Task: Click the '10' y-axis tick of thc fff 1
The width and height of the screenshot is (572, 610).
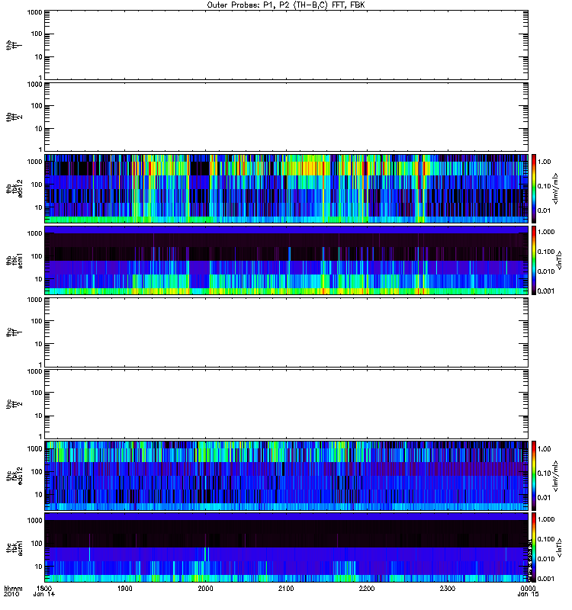Action: 39,344
